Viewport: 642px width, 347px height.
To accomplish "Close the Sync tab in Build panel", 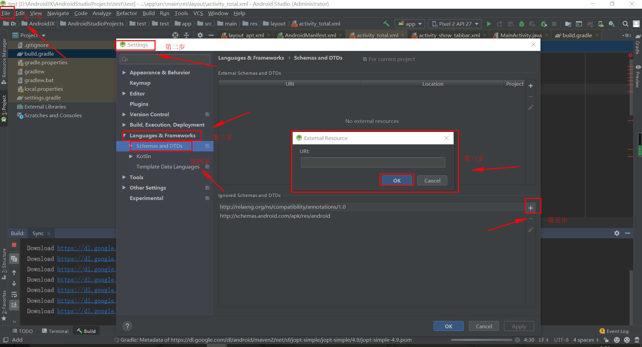I will tap(49, 233).
